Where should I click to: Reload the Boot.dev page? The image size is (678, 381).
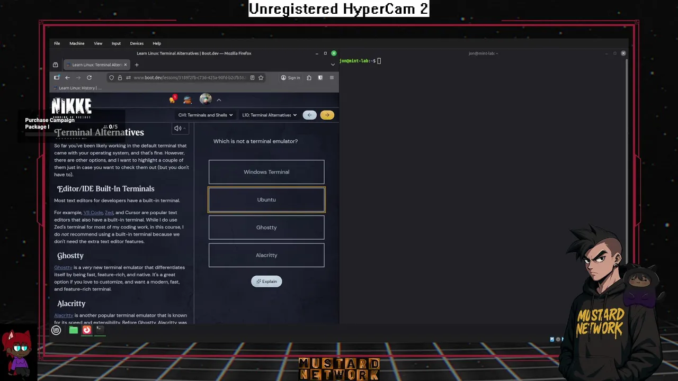tap(89, 78)
